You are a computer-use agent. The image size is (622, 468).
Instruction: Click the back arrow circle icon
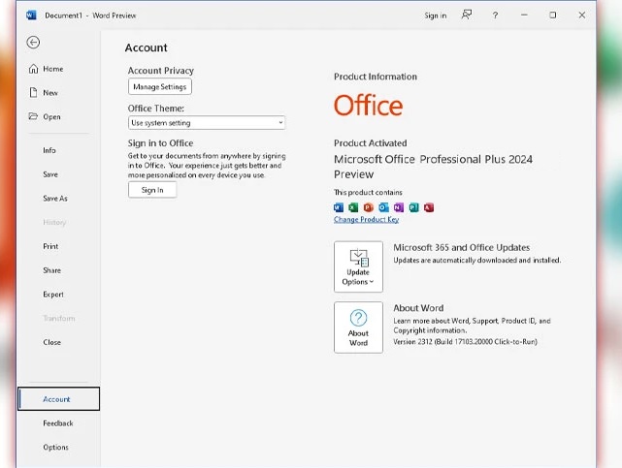pyautogui.click(x=33, y=43)
